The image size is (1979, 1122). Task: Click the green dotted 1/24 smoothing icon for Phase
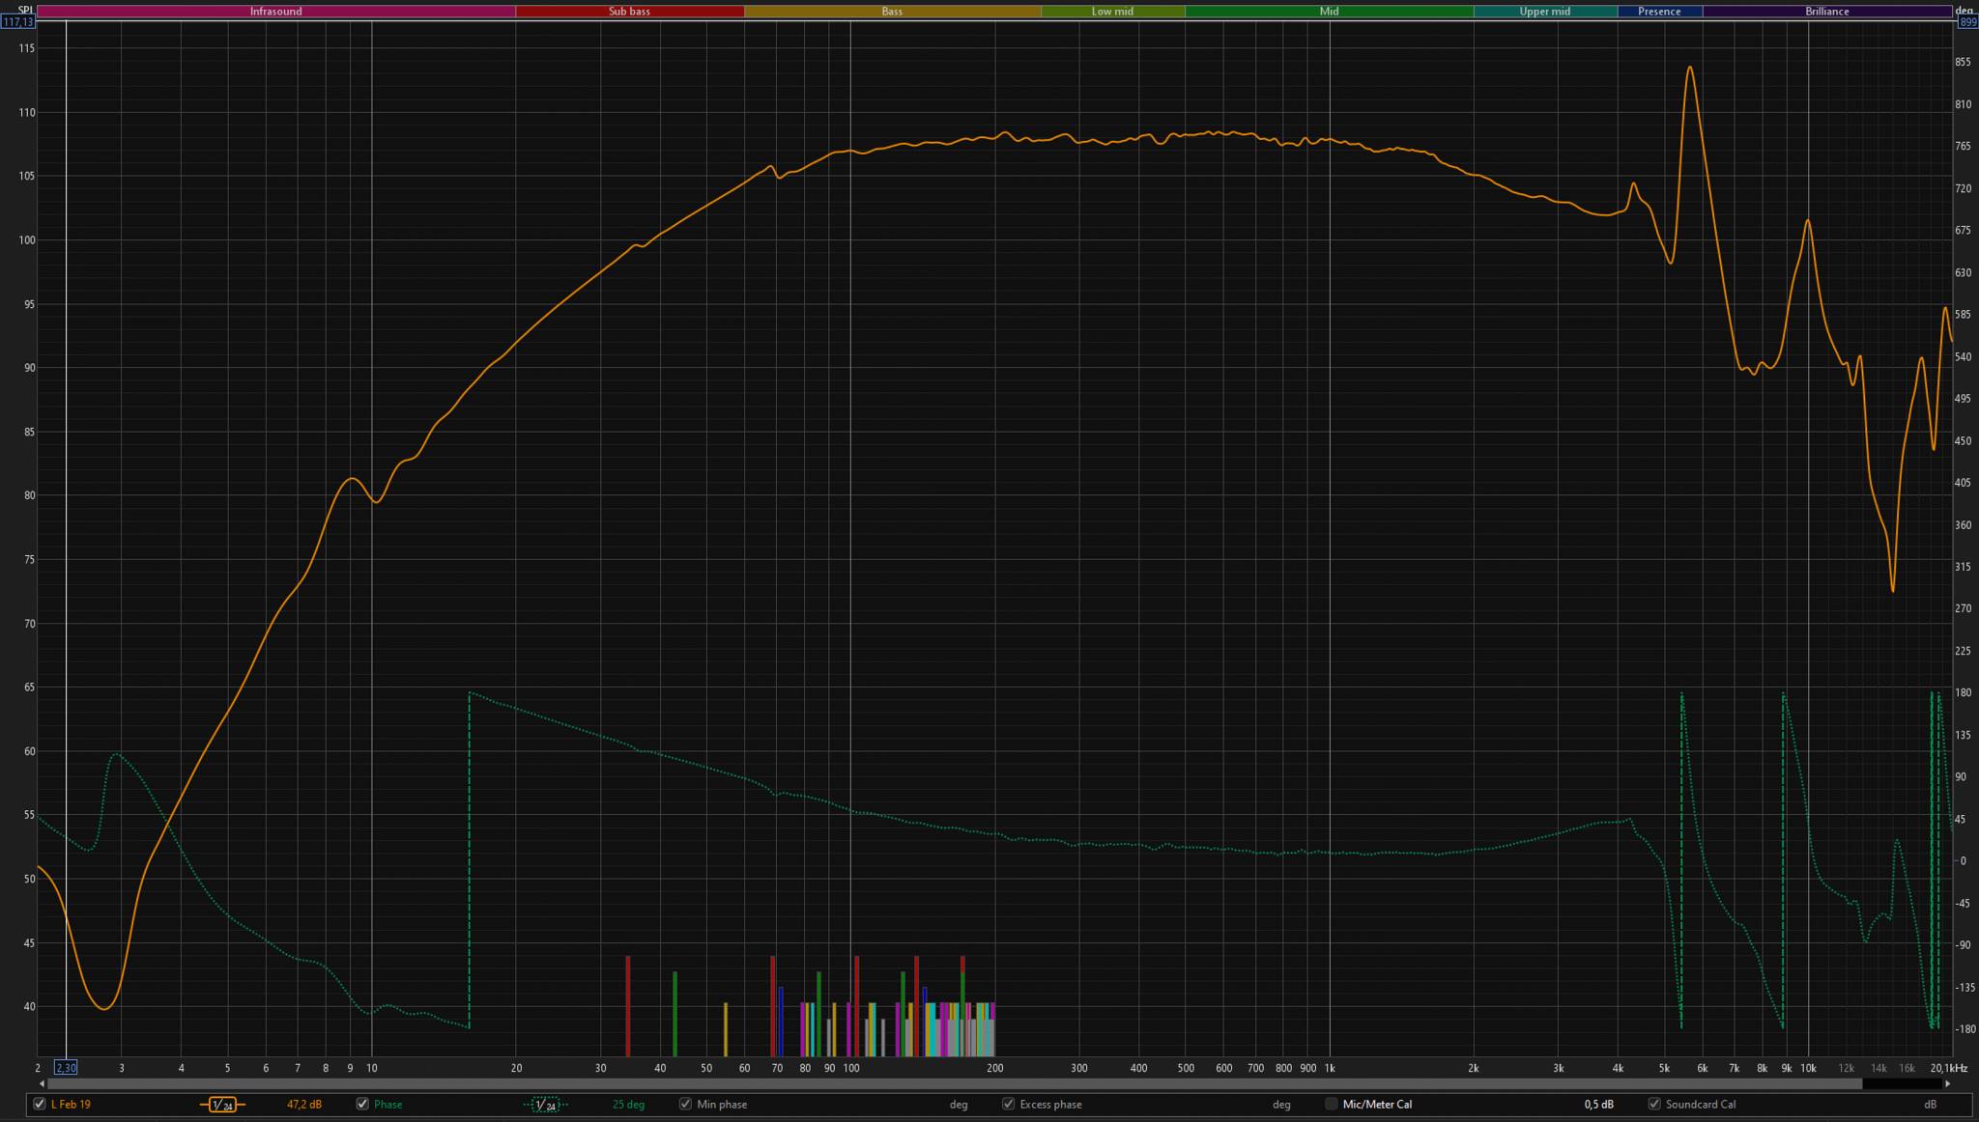[x=546, y=1105]
